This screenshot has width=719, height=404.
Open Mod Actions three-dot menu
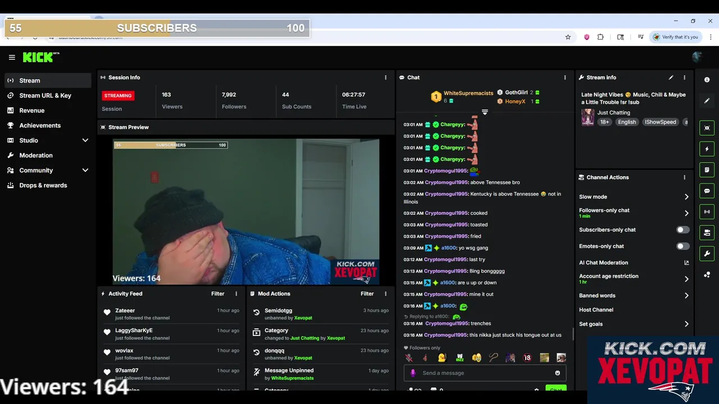pyautogui.click(x=385, y=293)
